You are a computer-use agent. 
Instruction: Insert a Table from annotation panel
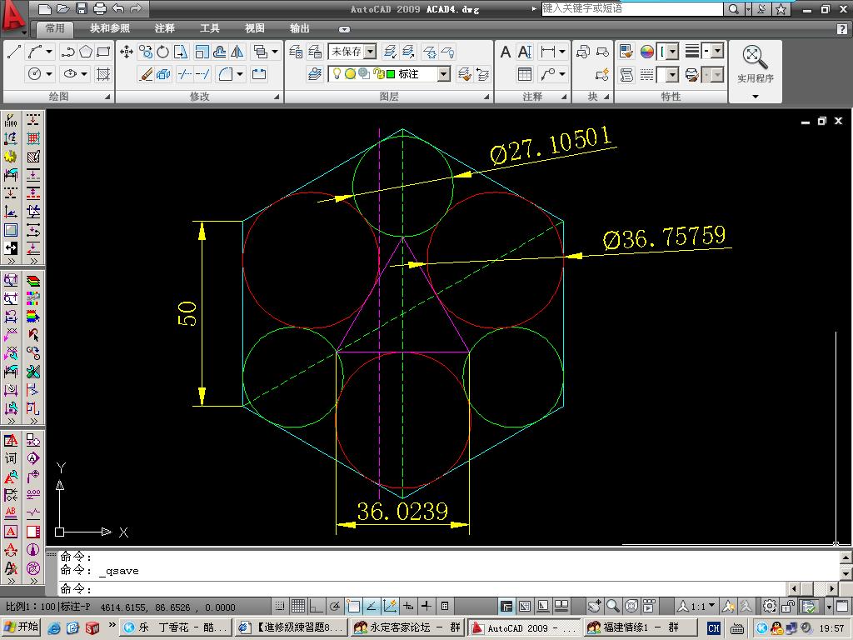[x=525, y=74]
